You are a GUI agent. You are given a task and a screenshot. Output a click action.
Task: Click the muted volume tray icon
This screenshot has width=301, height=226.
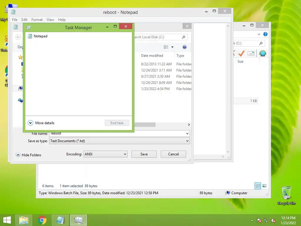(x=273, y=220)
